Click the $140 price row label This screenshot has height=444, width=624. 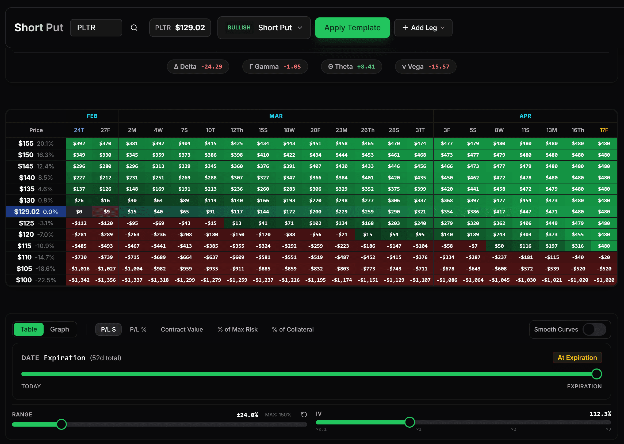tap(36, 178)
